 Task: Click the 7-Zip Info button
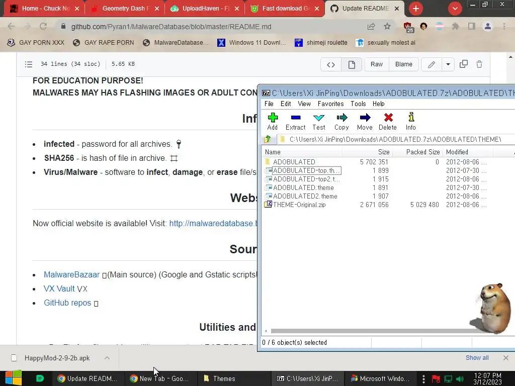pyautogui.click(x=410, y=122)
